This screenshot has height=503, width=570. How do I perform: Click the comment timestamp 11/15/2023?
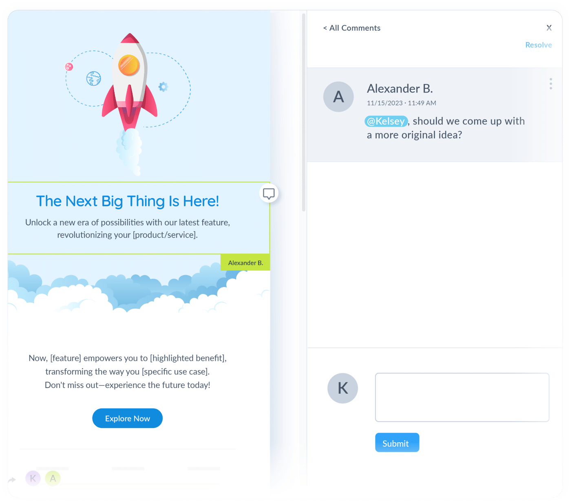pos(386,103)
